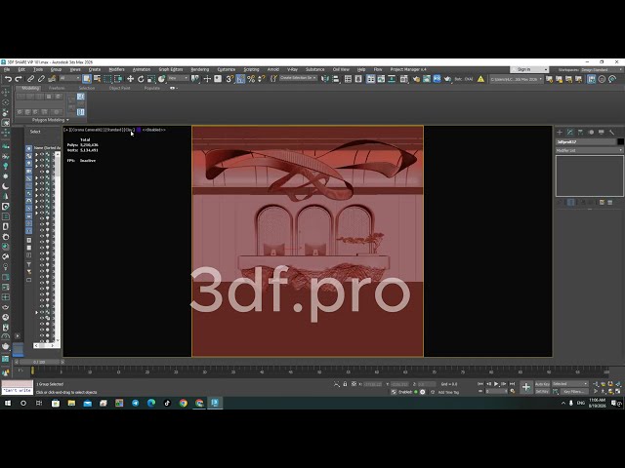625x468 pixels.
Task: Choose the Select and Rotate tool
Action: 141,79
